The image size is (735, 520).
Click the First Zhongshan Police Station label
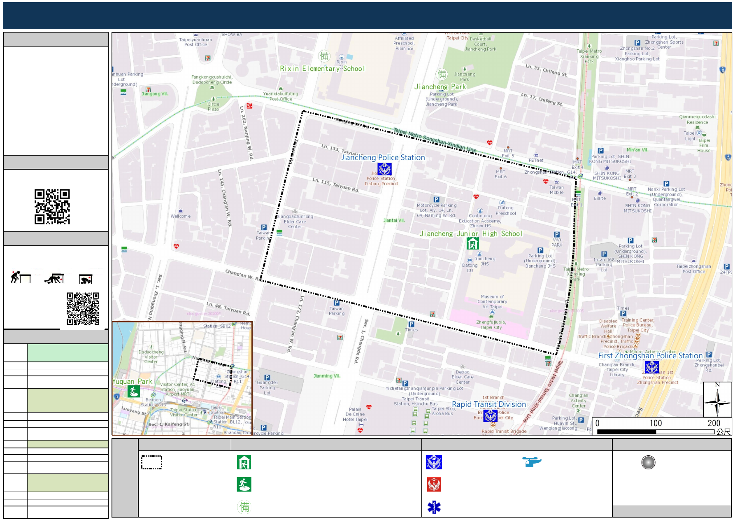pos(650,356)
